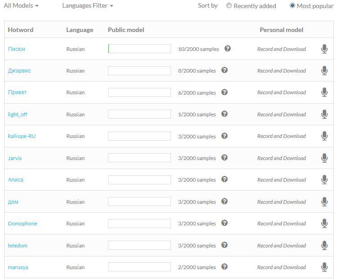337x279 pixels.
Task: Click Record and Download for light_off
Action: (281, 114)
